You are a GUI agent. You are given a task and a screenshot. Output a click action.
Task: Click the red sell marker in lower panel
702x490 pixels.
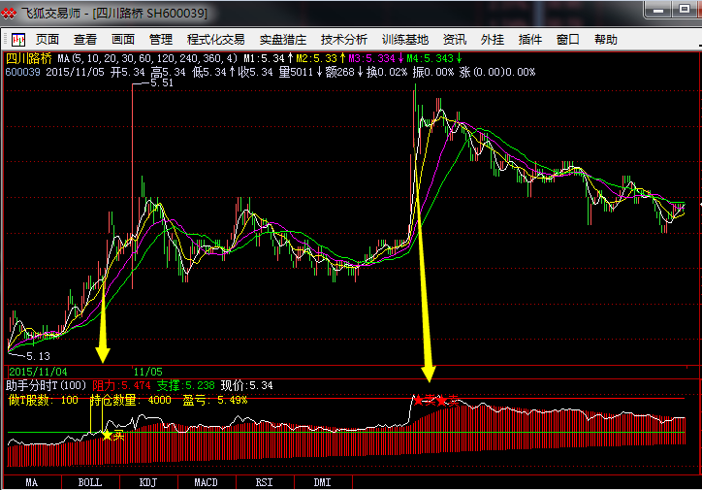click(x=419, y=398)
